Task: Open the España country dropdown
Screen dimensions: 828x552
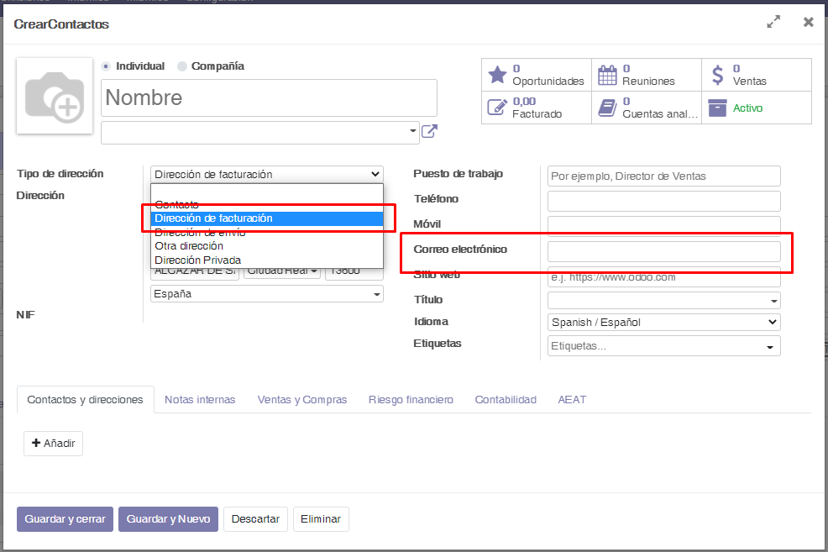Action: coord(266,294)
